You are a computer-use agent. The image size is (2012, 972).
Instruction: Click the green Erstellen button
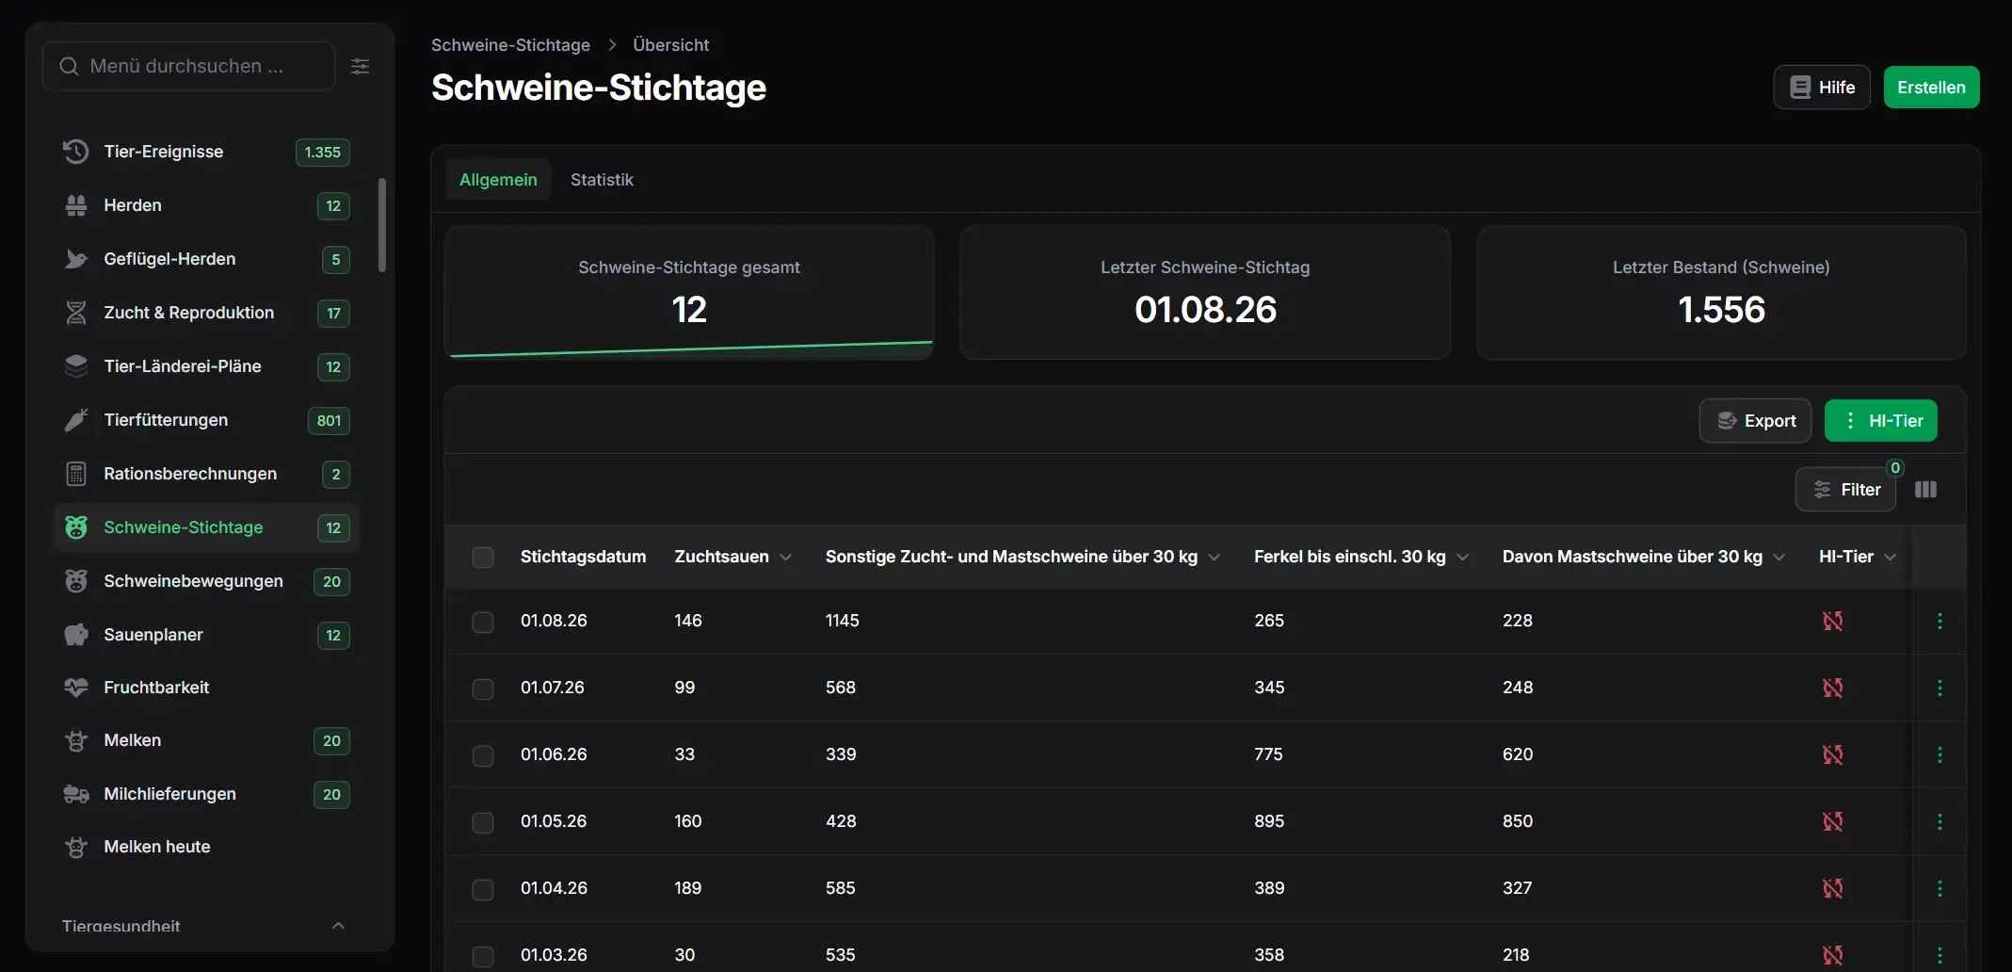pyautogui.click(x=1931, y=88)
